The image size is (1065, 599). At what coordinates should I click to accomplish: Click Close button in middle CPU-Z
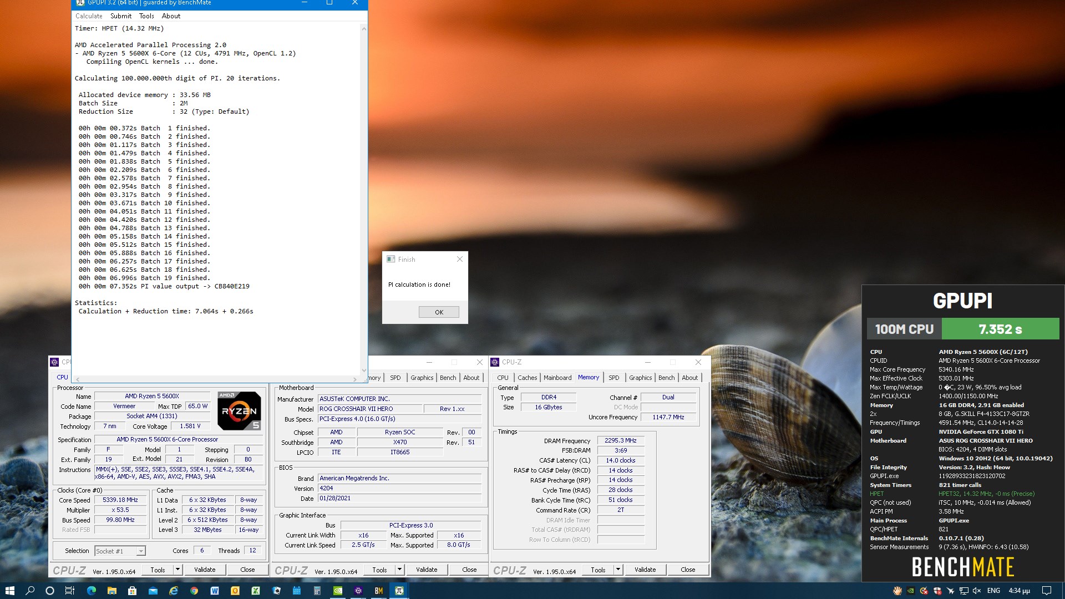coord(469,570)
